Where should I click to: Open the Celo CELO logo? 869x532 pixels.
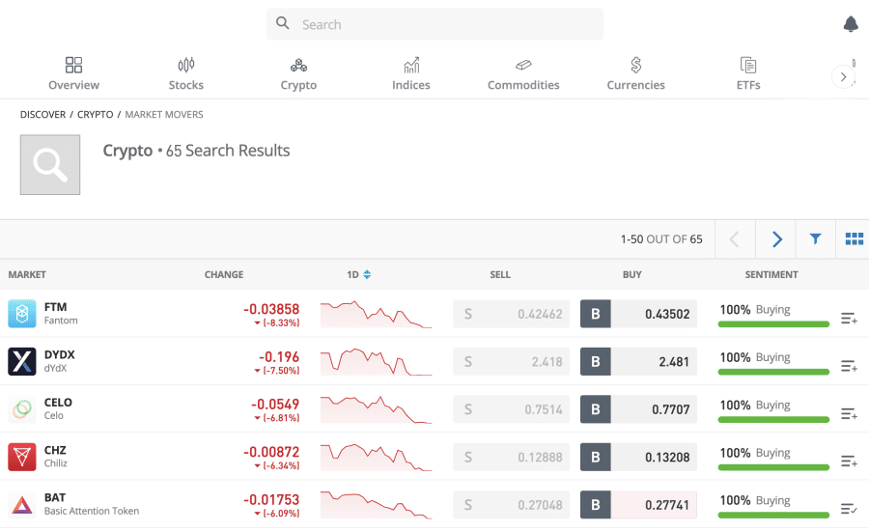tap(22, 409)
